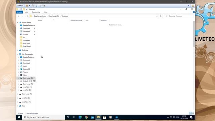Image resolution: width=215 pixels, height=121 pixels.
Task: Open Task View on the taskbar
Action: click(74, 117)
